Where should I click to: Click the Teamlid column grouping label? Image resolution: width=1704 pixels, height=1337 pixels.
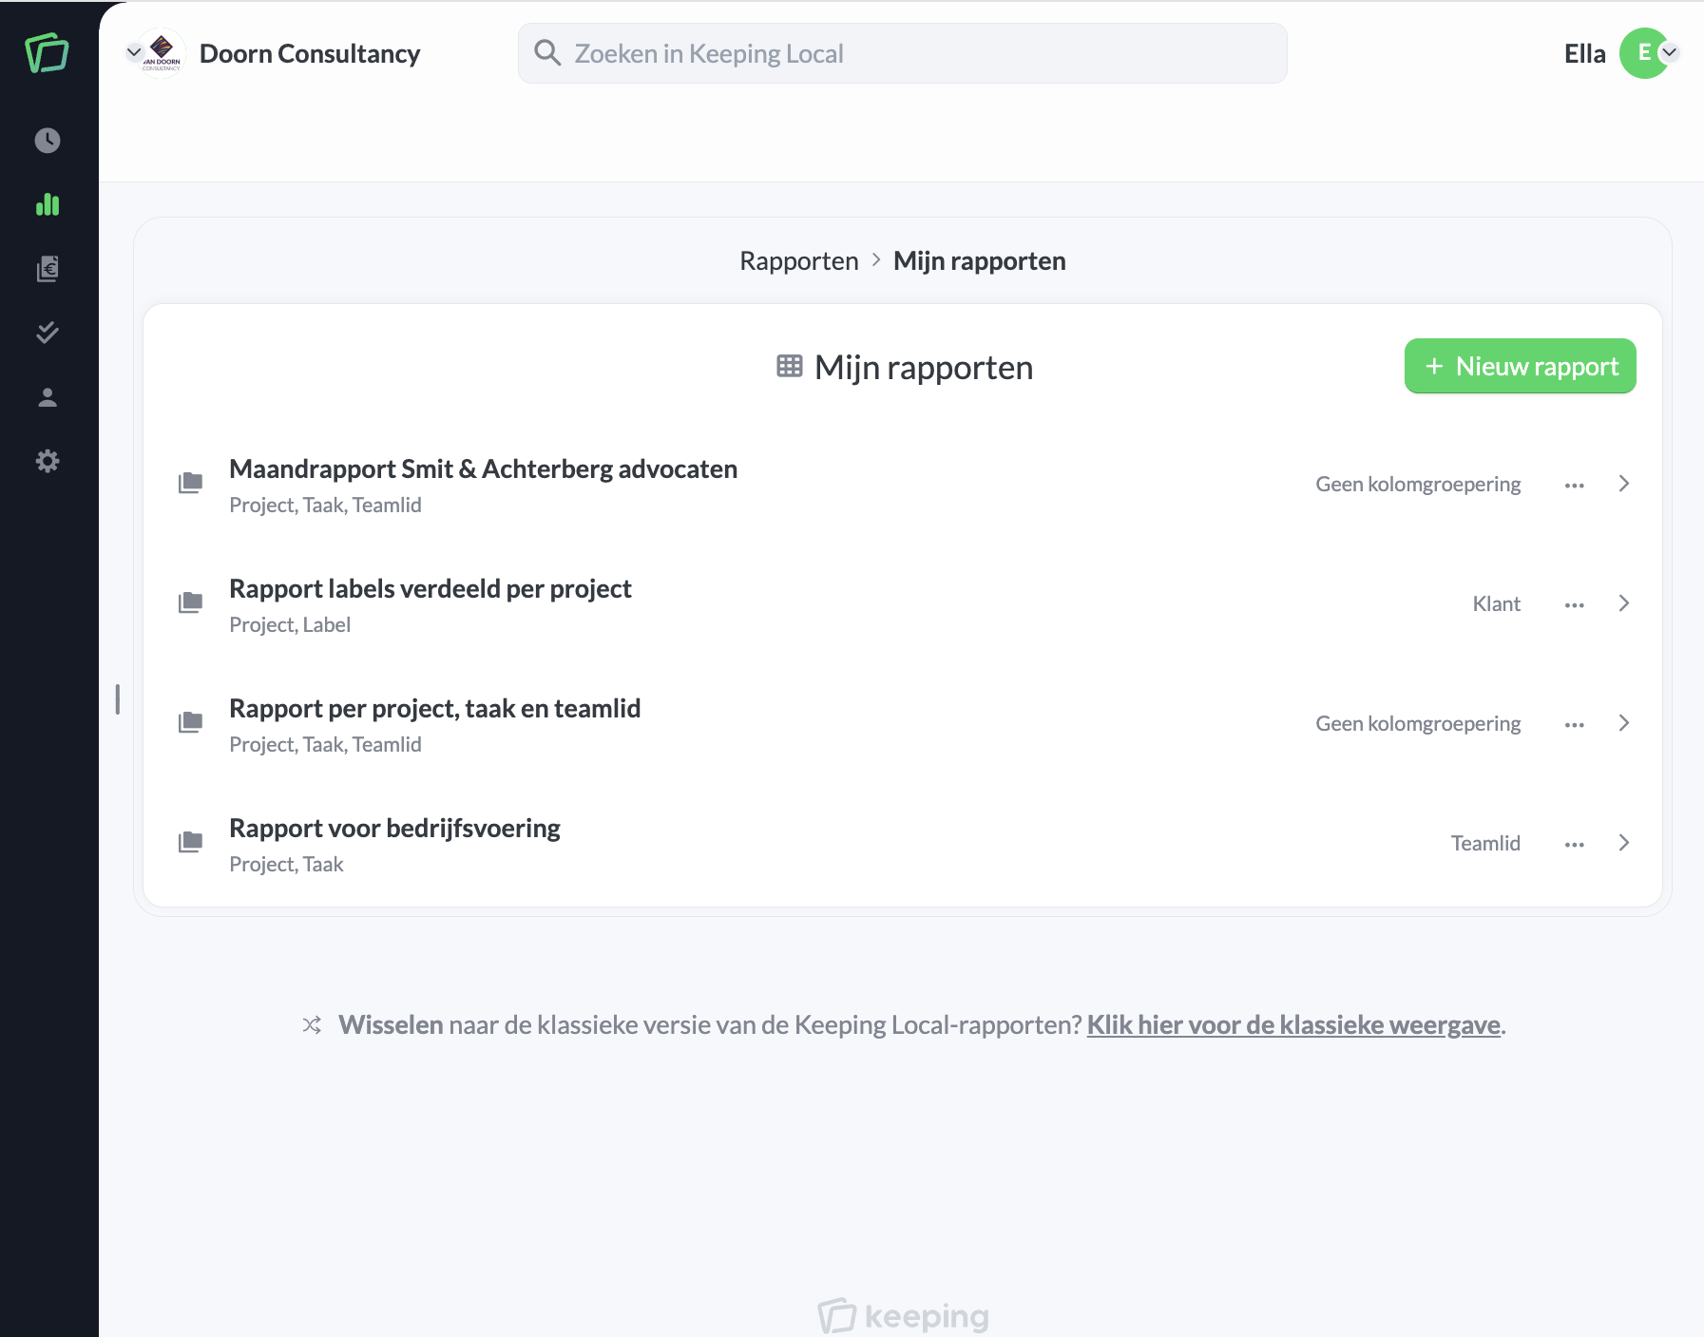[x=1485, y=843]
